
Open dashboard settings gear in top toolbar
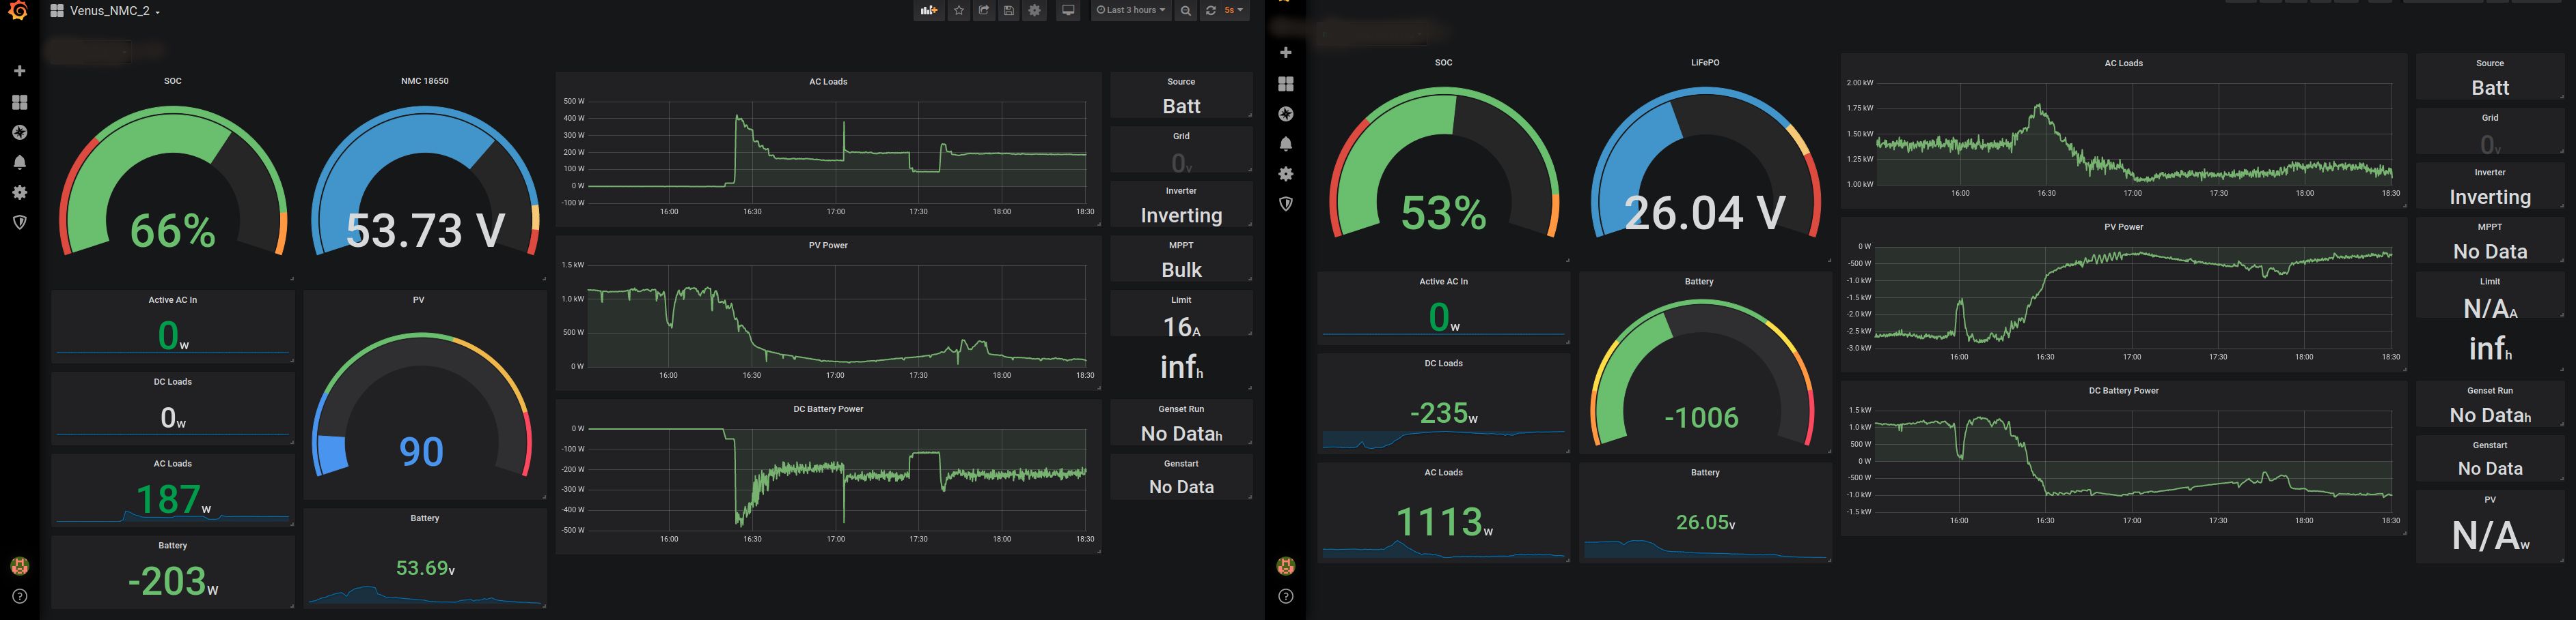click(1035, 11)
